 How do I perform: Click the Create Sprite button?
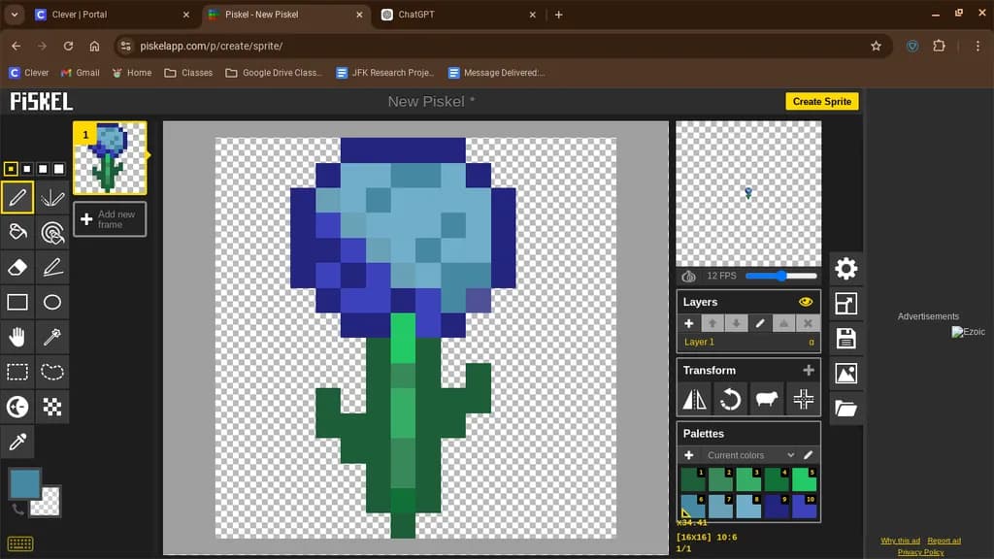[x=821, y=101]
